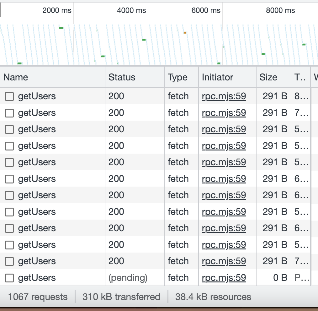Open rpc.mjs:59 for the pending request

coord(224,278)
